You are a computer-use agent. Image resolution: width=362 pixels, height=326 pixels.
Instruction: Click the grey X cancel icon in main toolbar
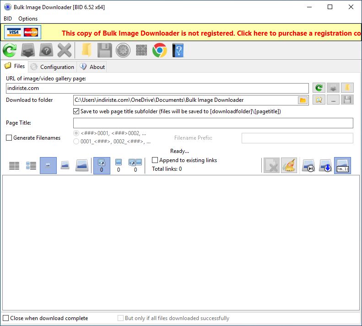65,50
